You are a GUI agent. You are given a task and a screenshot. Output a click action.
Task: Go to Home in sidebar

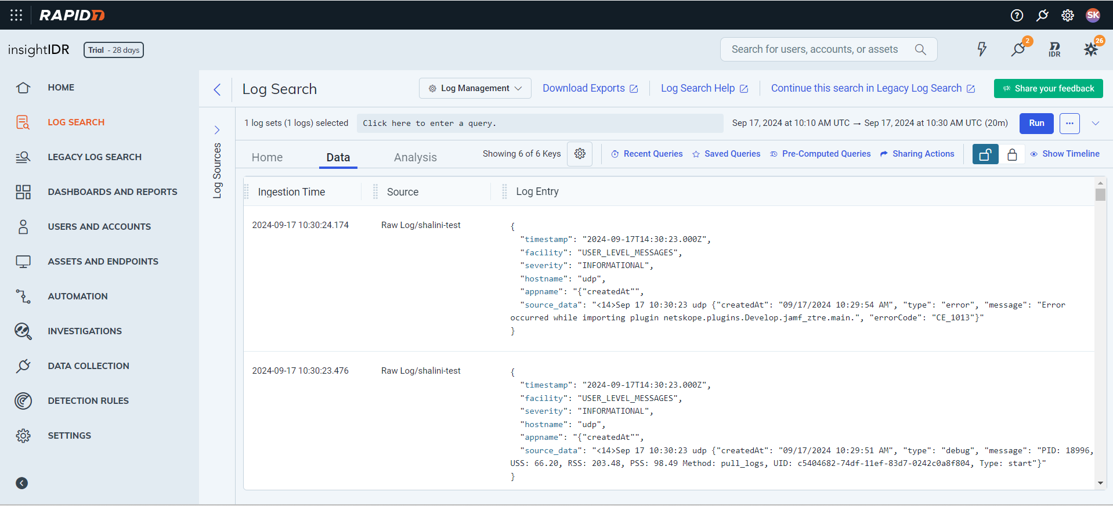[x=61, y=88]
